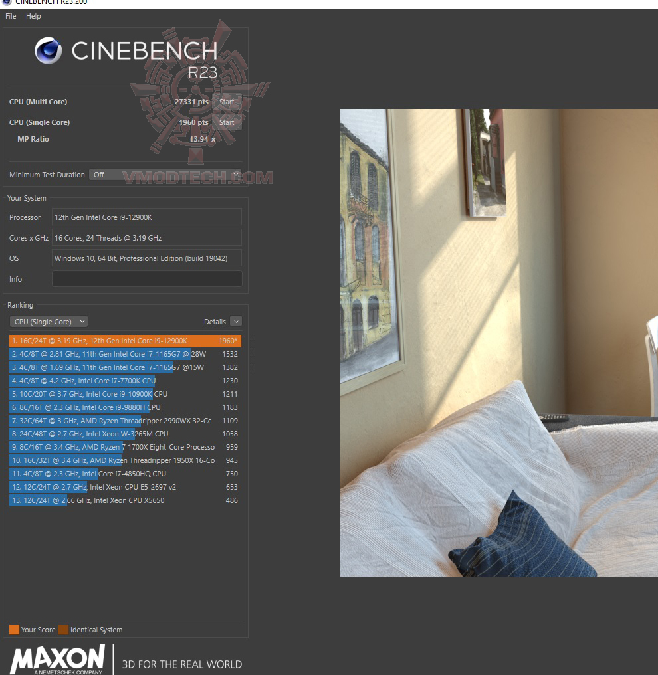Image resolution: width=658 pixels, height=675 pixels.
Task: Select ranking row 3 i7-1165G7 @15W
Action: [x=125, y=367]
